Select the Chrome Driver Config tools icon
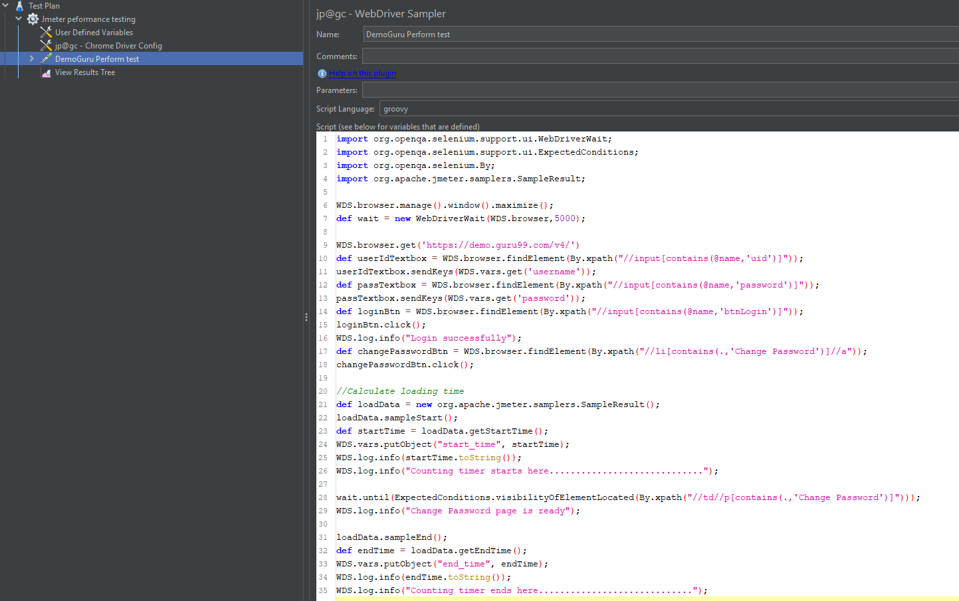The image size is (959, 601). (46, 46)
